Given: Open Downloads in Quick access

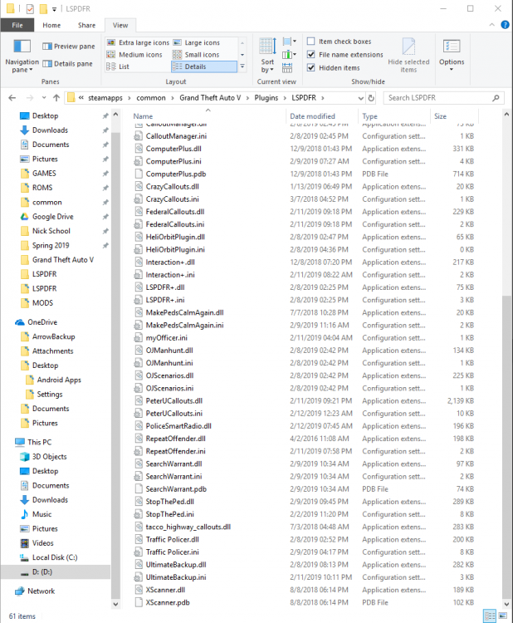Looking at the screenshot, I should [50, 130].
